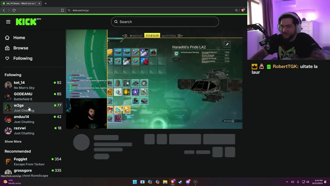Viewport: 330px width, 186px height.
Task: Open razvwi's channel in Following list
Action: coord(33,131)
